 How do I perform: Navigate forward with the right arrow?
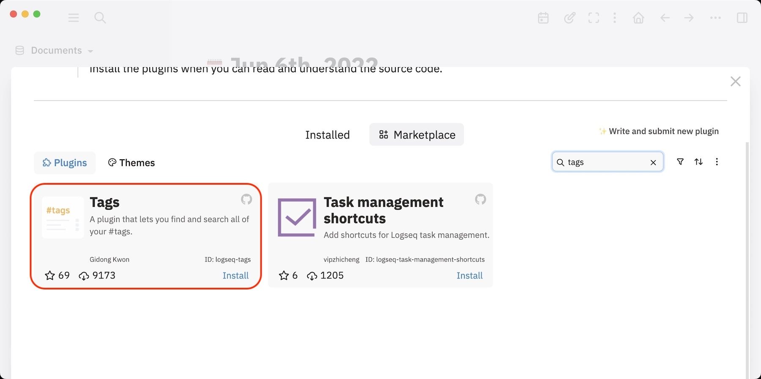click(689, 18)
